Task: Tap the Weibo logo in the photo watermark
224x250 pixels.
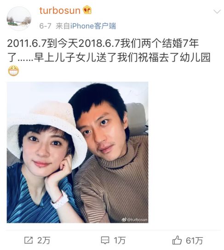Action: tap(124, 220)
